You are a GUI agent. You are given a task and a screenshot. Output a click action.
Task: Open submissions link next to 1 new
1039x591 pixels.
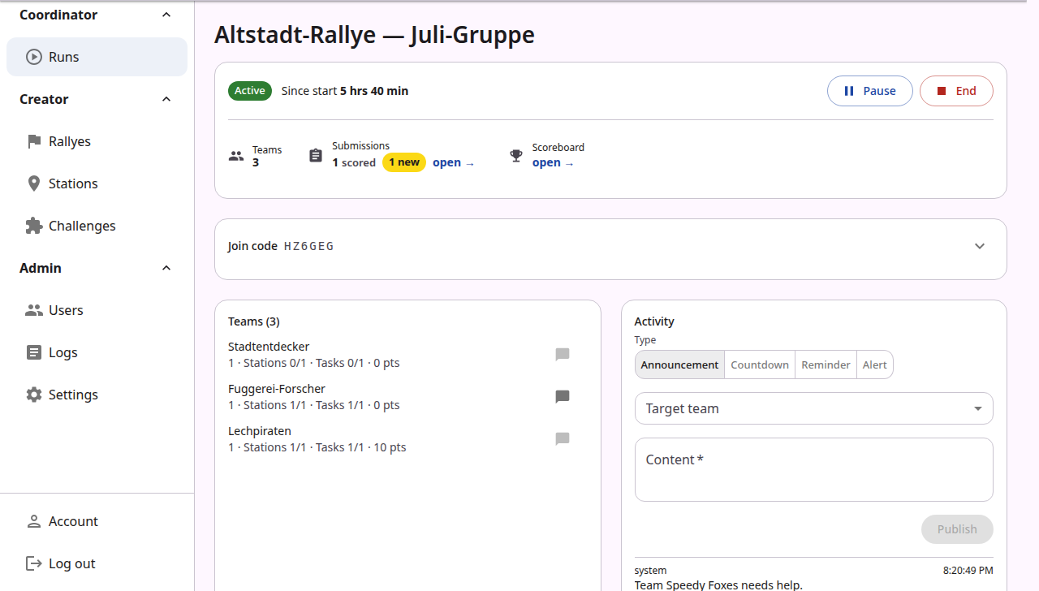[453, 162]
